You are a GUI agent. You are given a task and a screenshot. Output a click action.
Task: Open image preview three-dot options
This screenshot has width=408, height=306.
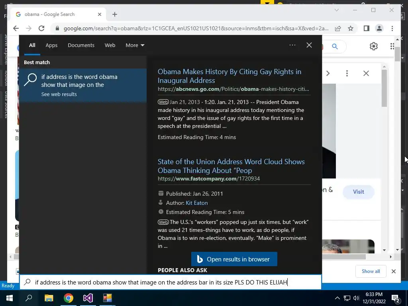coord(347,73)
